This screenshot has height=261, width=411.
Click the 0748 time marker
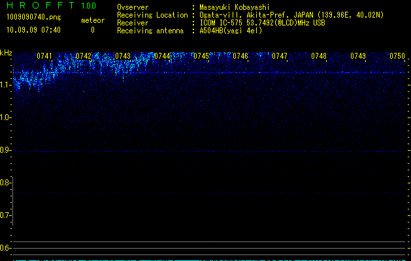[319, 56]
